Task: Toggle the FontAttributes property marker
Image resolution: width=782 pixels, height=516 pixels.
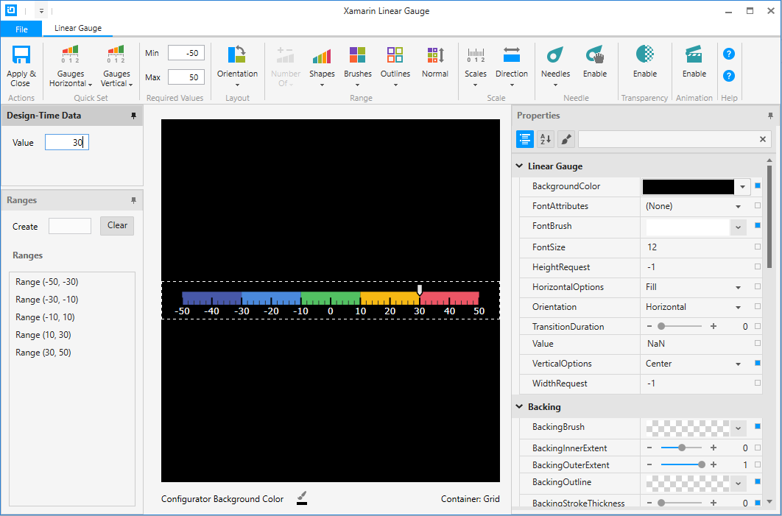Action: [x=758, y=205]
